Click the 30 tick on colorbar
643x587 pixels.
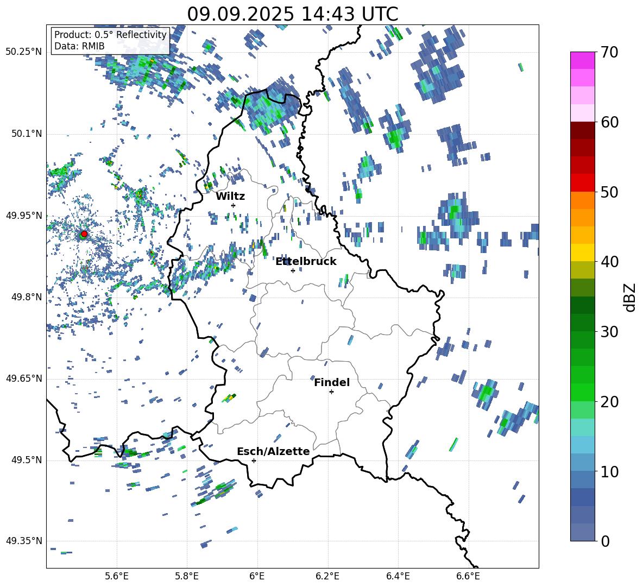pos(609,332)
